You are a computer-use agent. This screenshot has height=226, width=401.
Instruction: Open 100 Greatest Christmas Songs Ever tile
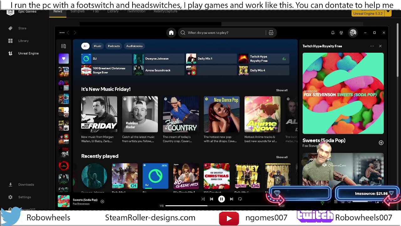pyautogui.click(x=107, y=70)
